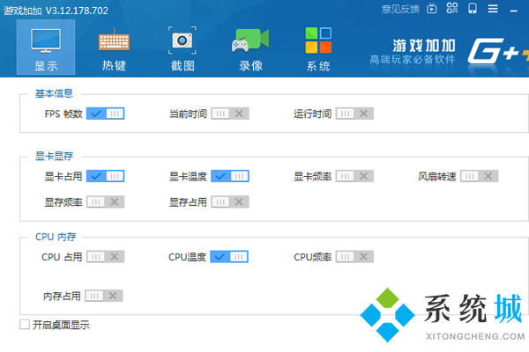
Task: Disable the 显卡温度 toggle
Action: 230,176
